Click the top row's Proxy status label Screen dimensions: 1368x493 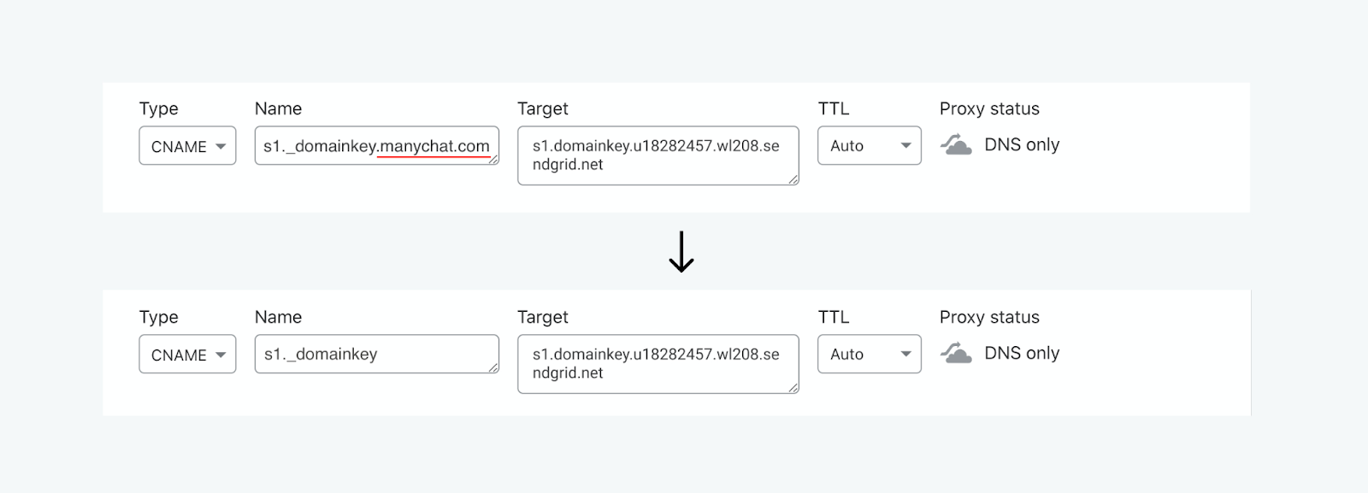[989, 109]
